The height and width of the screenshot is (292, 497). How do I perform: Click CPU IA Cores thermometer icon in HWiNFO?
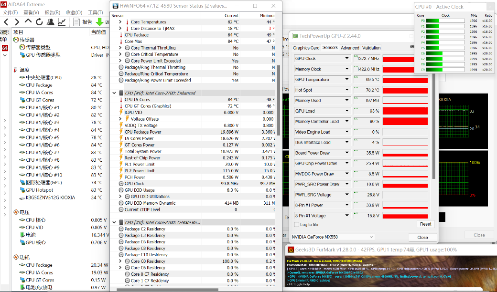tap(121, 99)
